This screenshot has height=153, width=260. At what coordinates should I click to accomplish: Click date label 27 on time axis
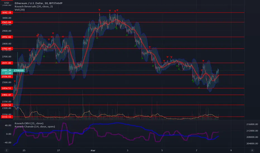click(x=58, y=150)
